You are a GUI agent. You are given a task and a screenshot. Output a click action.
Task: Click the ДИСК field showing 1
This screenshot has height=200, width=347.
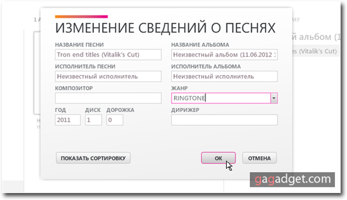(x=93, y=120)
